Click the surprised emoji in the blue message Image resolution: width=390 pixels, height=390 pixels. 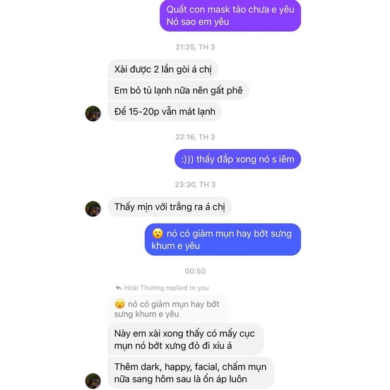[158, 234]
